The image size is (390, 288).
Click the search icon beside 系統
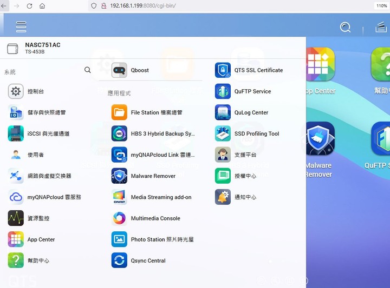tap(88, 70)
